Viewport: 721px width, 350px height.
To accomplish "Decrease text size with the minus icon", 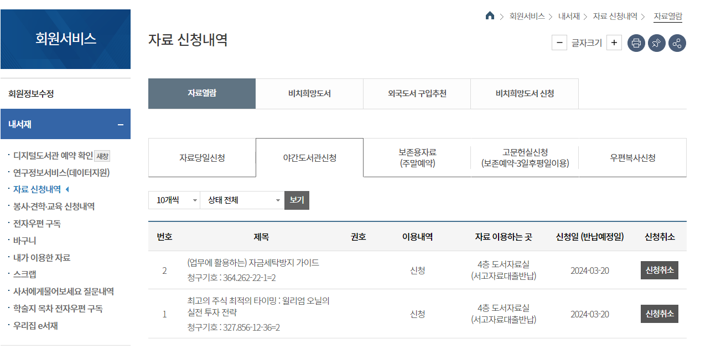I will pos(559,42).
